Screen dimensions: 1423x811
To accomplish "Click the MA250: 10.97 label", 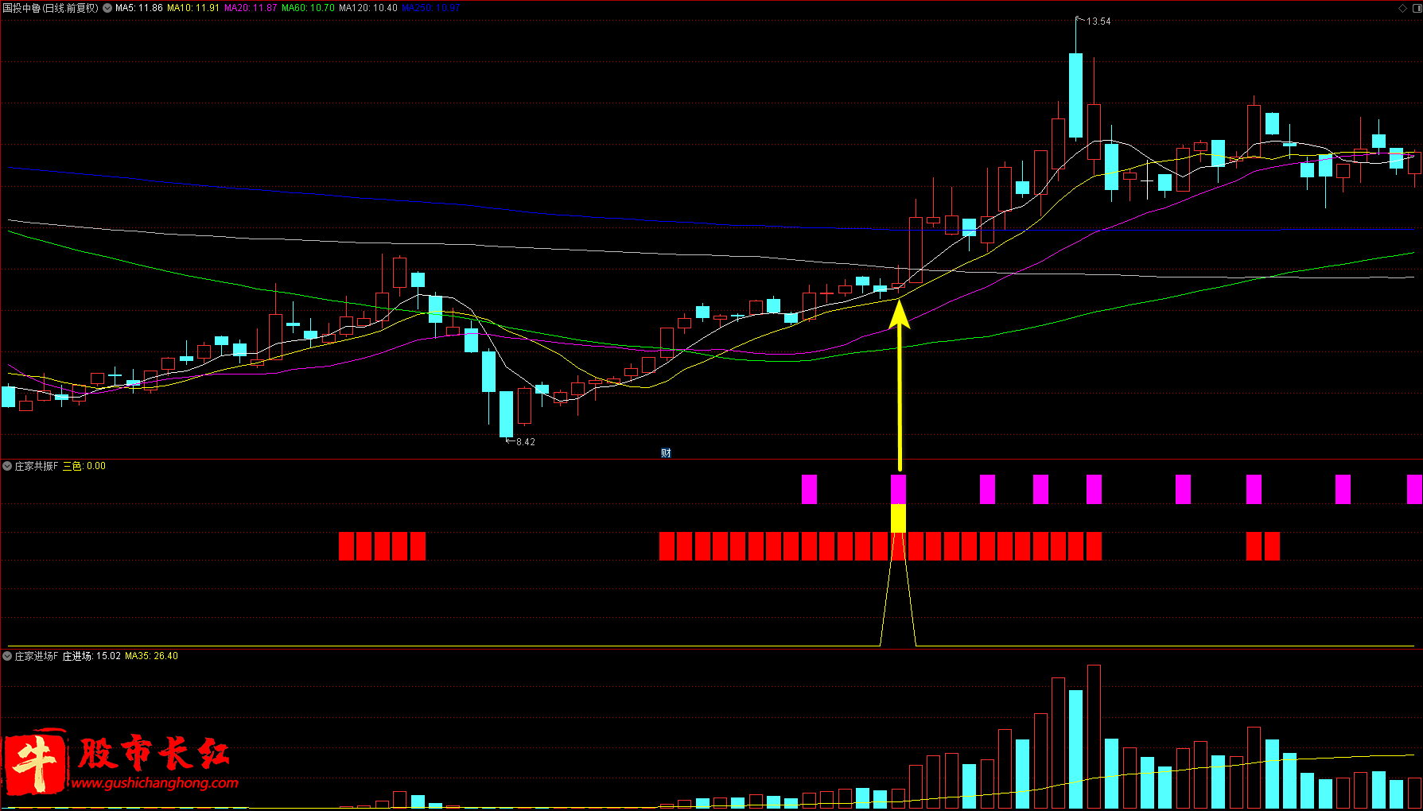I will click(431, 8).
